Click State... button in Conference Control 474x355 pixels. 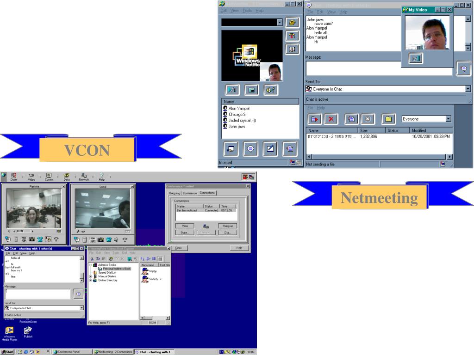click(x=185, y=233)
